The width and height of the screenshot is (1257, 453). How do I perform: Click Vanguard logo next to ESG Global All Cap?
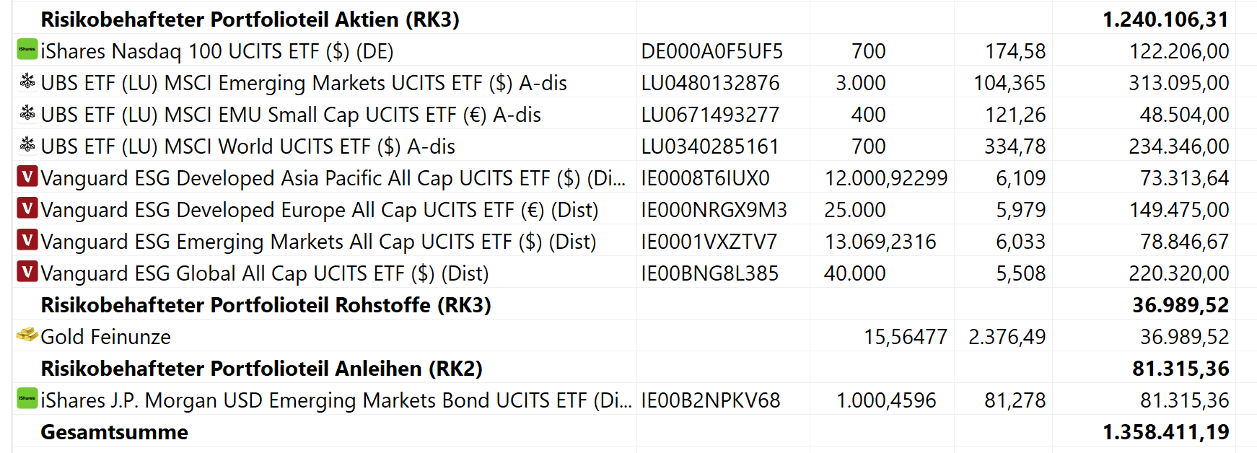click(x=27, y=272)
